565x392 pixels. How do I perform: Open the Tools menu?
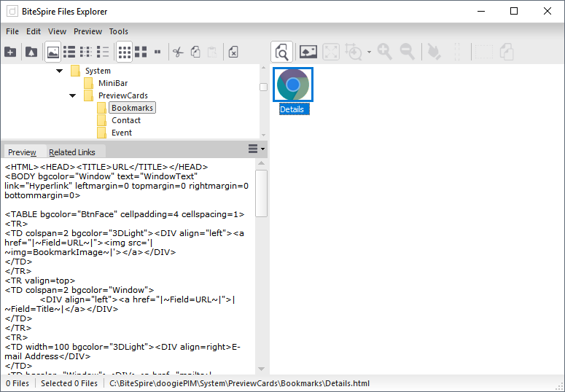click(119, 32)
